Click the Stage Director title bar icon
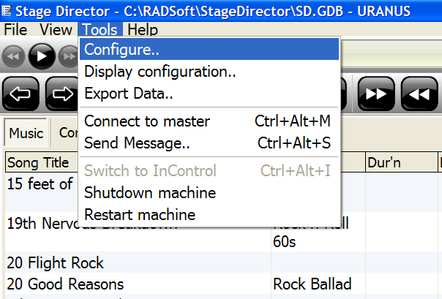 coord(7,11)
